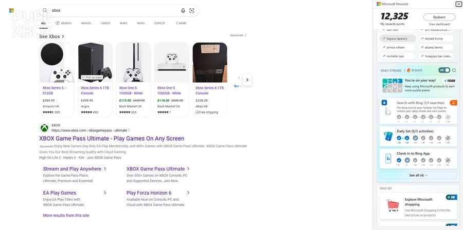Screen dimensions: 463x230
Task: Switch to the ALL results tab
Action: 43,23
